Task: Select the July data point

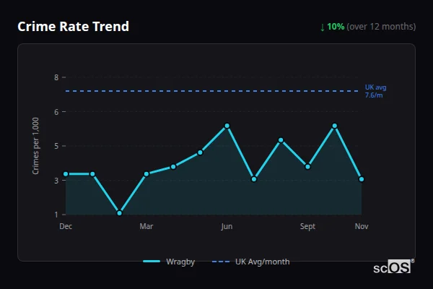Action: 254,179
